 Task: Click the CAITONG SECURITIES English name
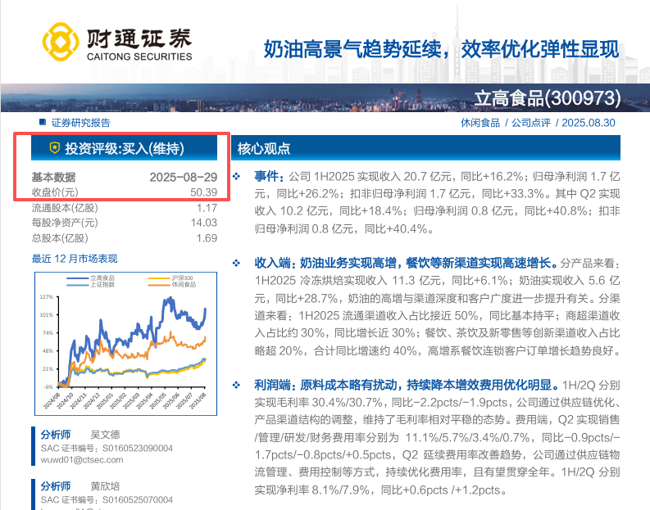[x=139, y=56]
